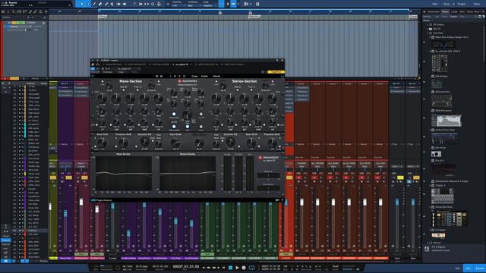This screenshot has width=486, height=273.
Task: Select the Range tool
Action: pos(88,4)
